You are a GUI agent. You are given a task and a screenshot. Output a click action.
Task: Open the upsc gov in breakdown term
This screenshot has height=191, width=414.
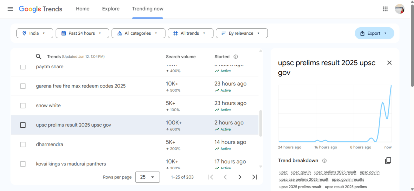click(370, 172)
